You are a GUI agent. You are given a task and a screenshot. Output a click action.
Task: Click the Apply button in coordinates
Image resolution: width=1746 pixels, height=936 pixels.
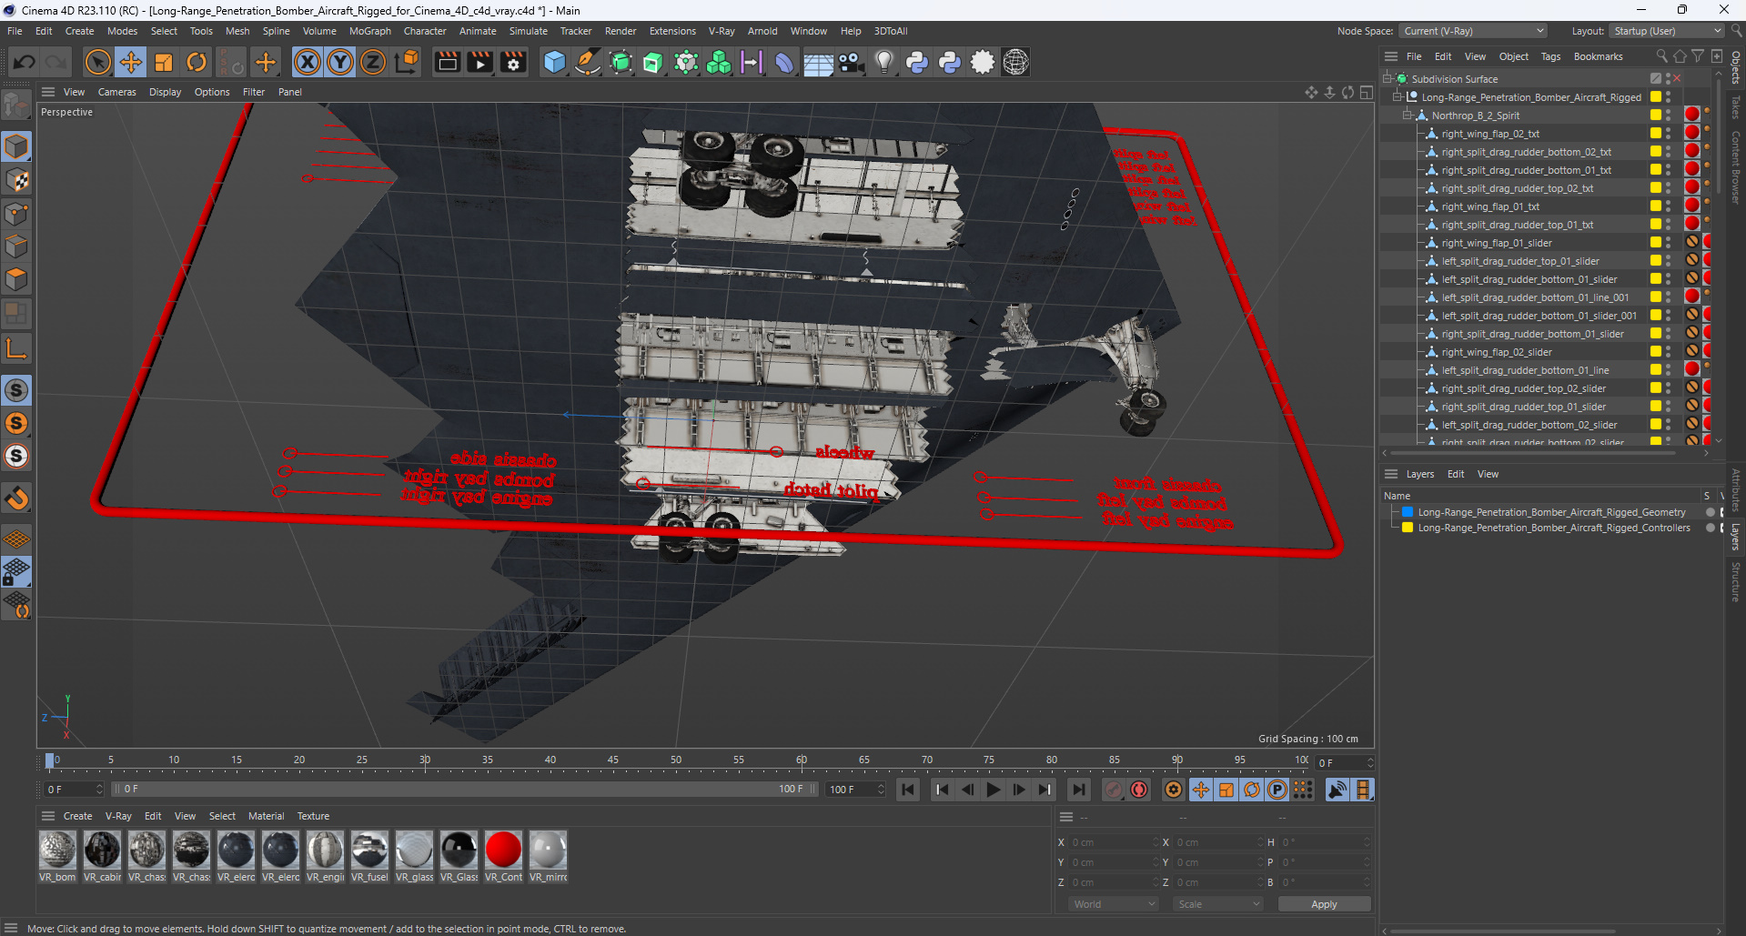pyautogui.click(x=1324, y=904)
